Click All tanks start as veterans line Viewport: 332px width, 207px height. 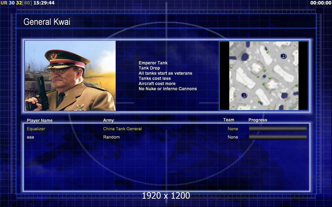[x=165, y=73]
